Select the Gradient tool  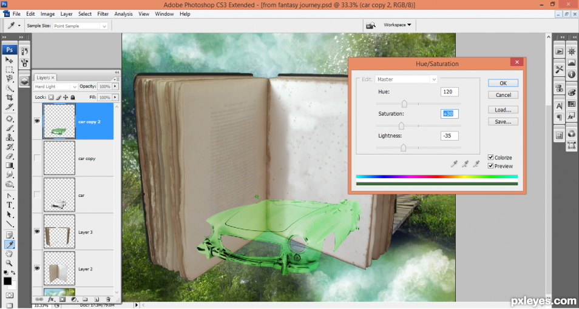(9, 165)
